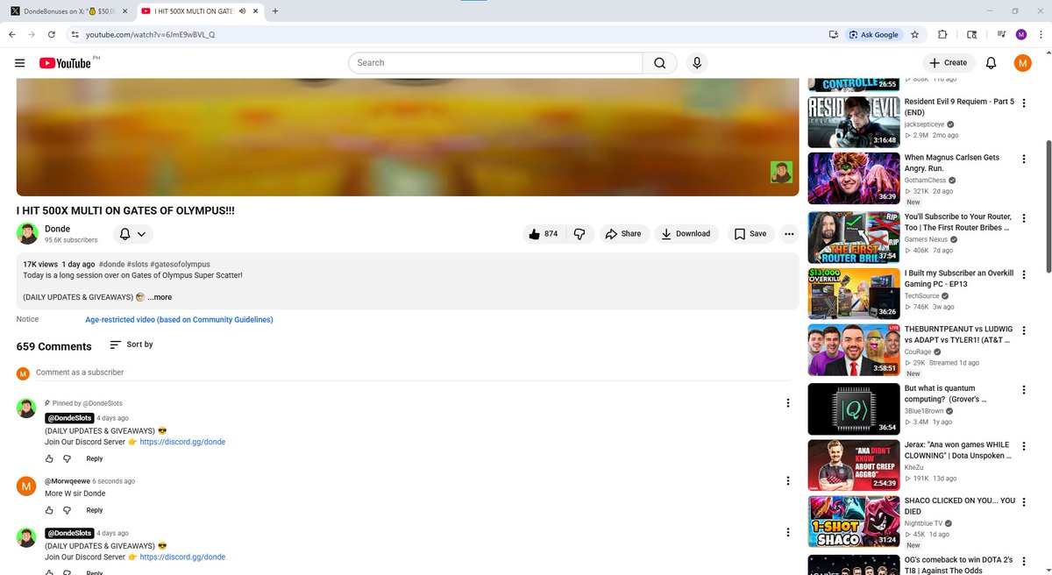Focus the YouTube search box

point(495,63)
